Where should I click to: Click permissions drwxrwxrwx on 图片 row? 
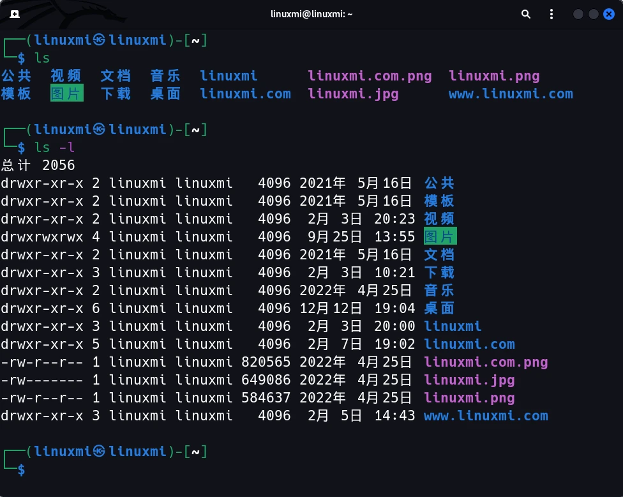click(x=42, y=236)
